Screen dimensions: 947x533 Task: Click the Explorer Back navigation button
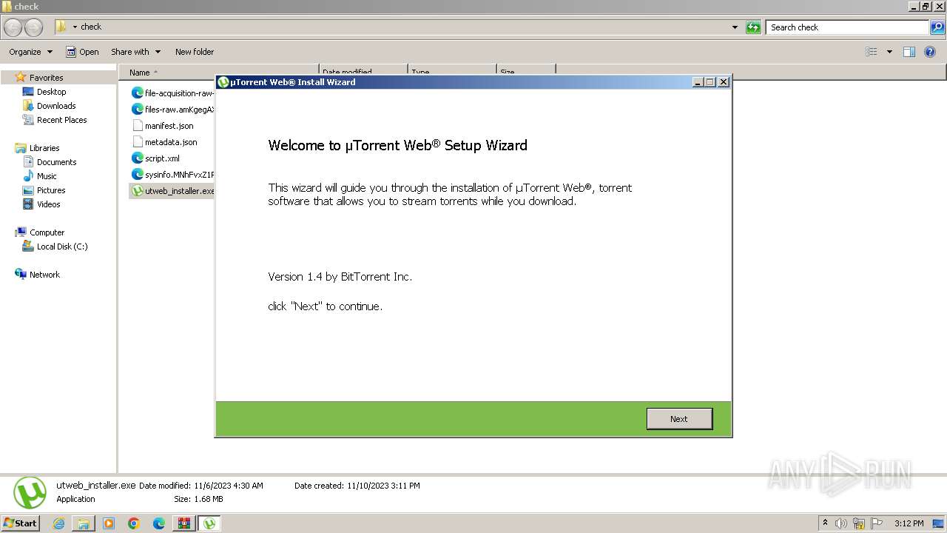point(13,27)
